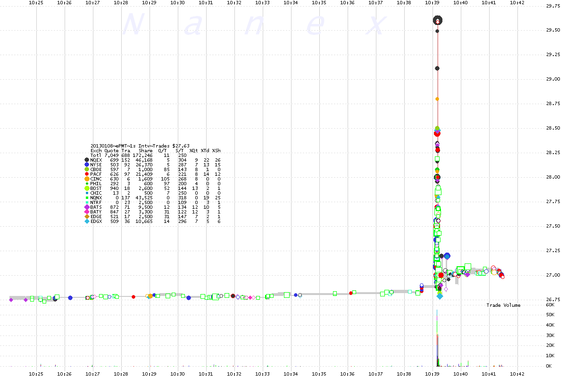Click the black NQEX legend circle
566x377 pixels.
tap(86, 160)
